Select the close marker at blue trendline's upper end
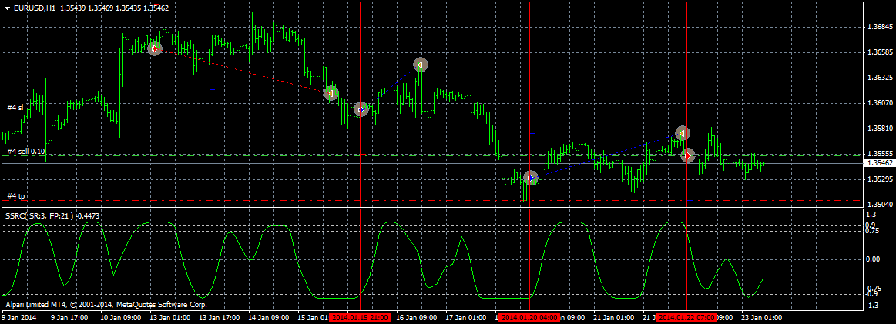896x324 pixels. pyautogui.click(x=682, y=133)
